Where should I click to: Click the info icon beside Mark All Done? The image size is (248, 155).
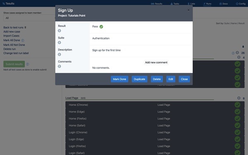tap(23, 41)
